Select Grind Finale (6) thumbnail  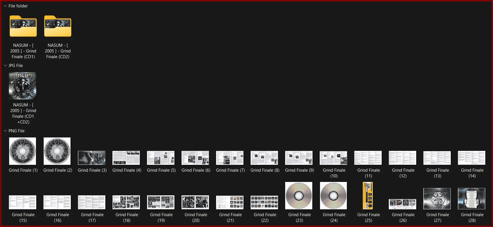pyautogui.click(x=195, y=158)
